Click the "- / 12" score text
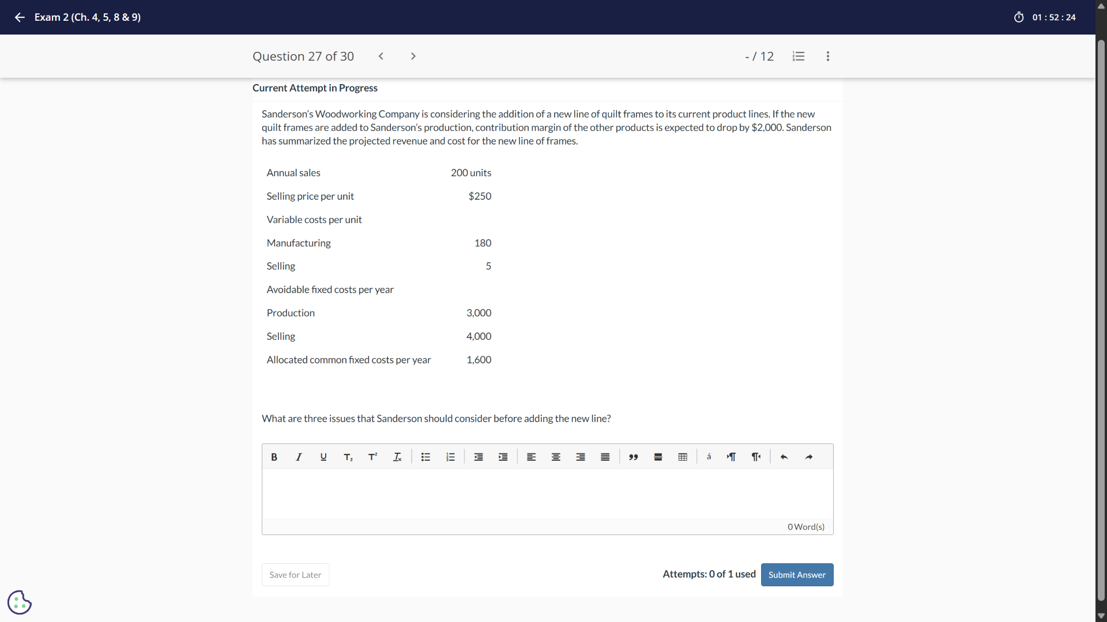Screen dimensions: 1107x622 (x=759, y=56)
